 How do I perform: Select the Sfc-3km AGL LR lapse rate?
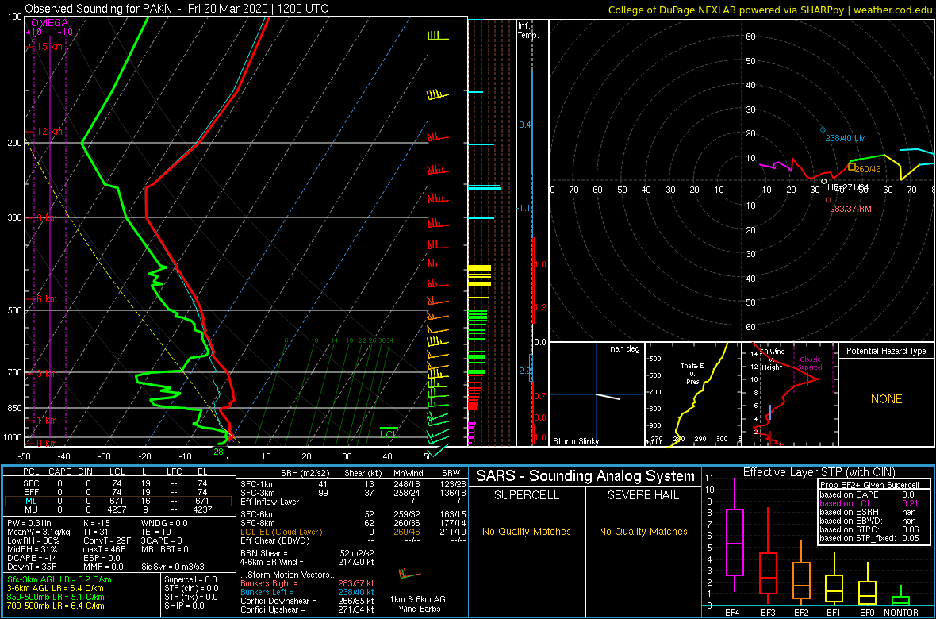coord(59,579)
